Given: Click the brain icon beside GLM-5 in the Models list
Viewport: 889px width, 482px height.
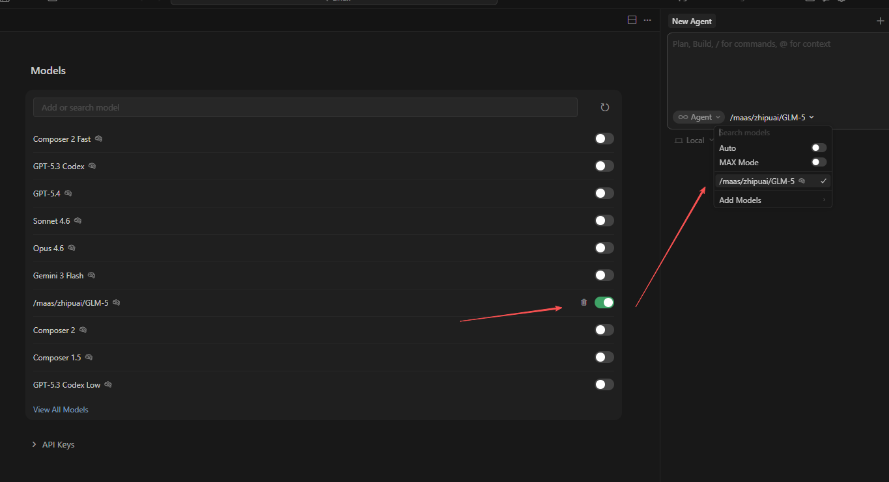Looking at the screenshot, I should [116, 303].
